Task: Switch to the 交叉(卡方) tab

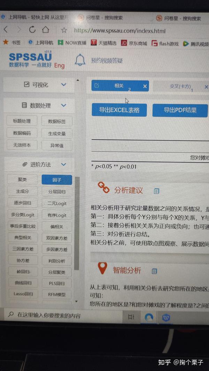Action: click(180, 86)
